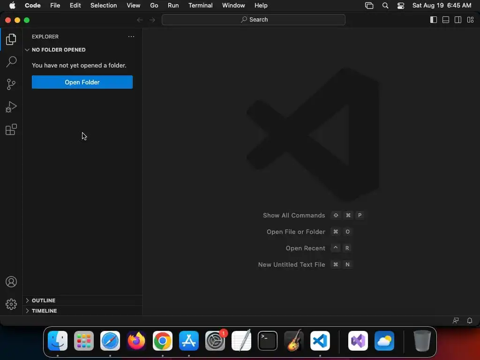This screenshot has height=360, width=480.
Task: Go forward with the right arrow
Action: (x=152, y=20)
